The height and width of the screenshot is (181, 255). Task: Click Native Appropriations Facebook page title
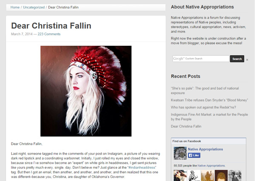click(x=205, y=149)
